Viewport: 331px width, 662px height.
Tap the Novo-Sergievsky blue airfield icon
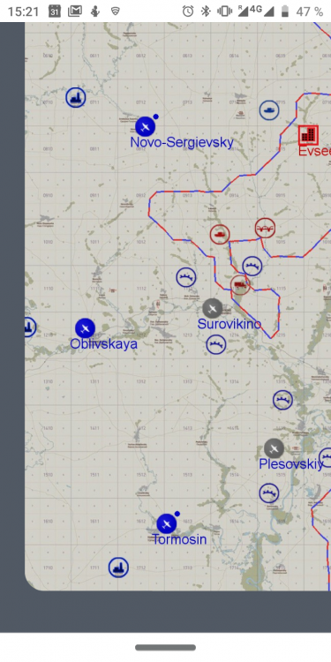coord(146,126)
